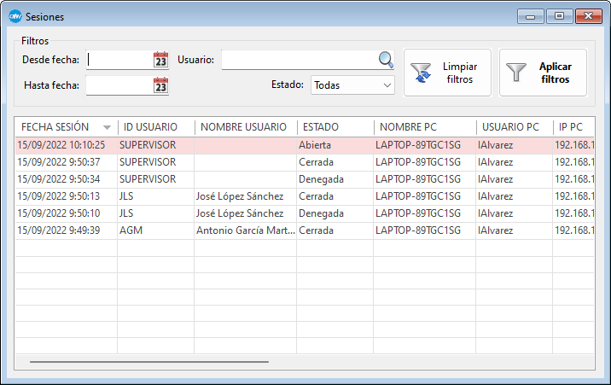The width and height of the screenshot is (611, 385).
Task: Focus the Hasta fecha input field
Action: click(119, 85)
